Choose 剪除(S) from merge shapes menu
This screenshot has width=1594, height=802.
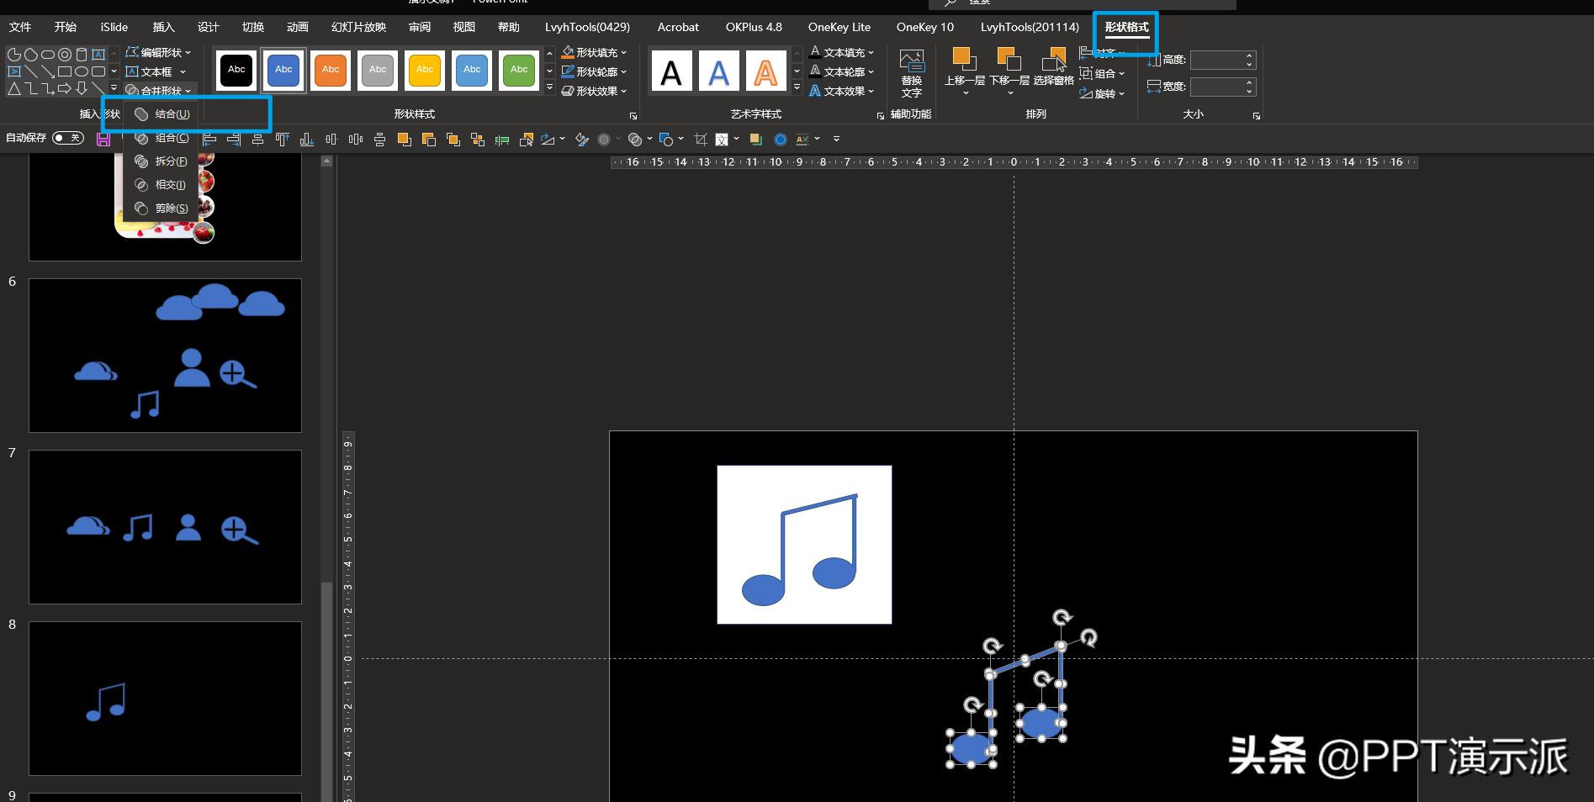point(171,208)
